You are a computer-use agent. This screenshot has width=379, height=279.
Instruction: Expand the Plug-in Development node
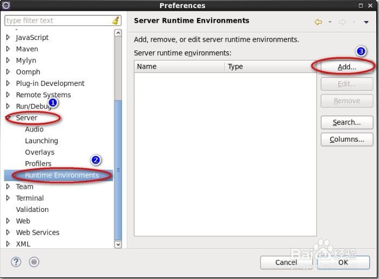[8, 83]
